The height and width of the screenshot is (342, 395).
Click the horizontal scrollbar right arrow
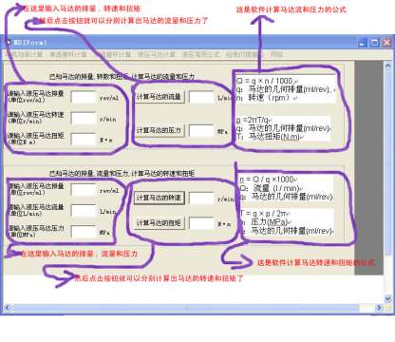[379, 307]
